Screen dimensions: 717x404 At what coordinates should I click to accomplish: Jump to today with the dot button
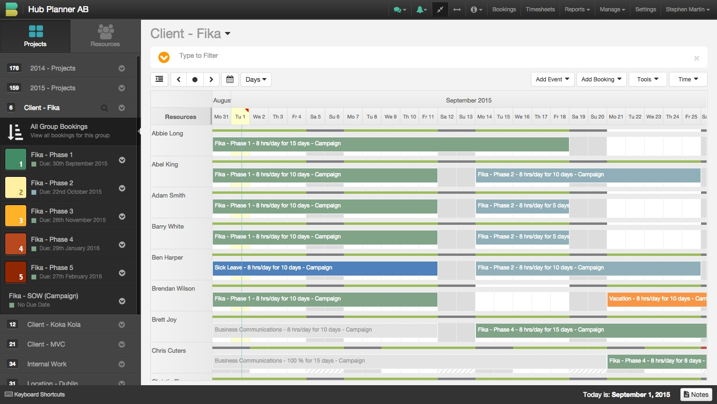point(195,79)
